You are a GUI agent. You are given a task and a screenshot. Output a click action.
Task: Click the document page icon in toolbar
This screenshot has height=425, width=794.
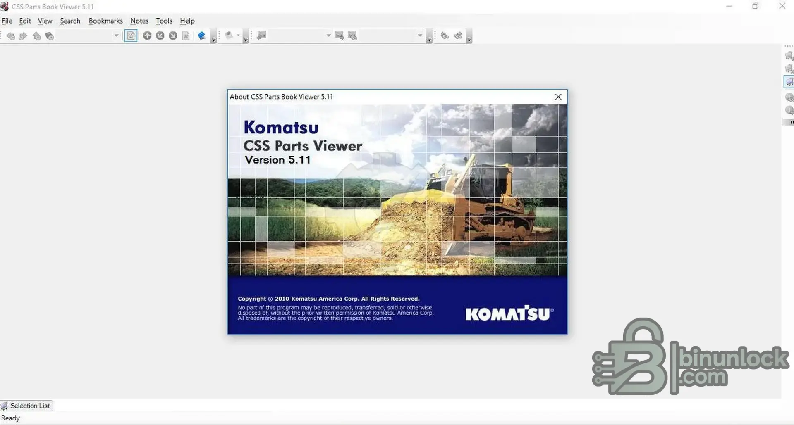click(x=186, y=36)
